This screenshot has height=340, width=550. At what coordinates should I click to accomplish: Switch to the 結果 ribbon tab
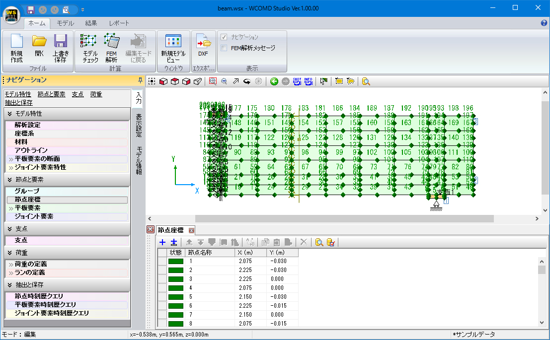tap(91, 23)
